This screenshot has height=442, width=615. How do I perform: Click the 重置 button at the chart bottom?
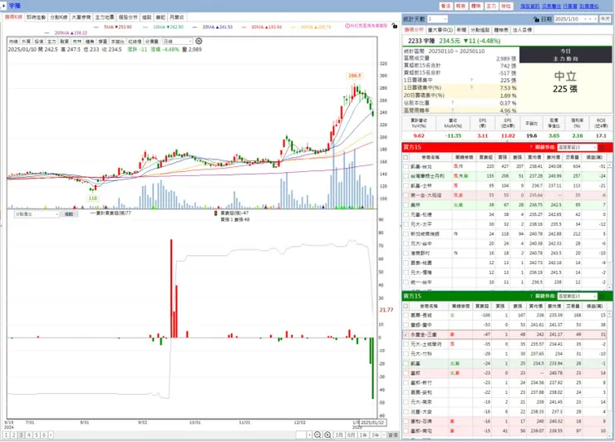pos(392,435)
